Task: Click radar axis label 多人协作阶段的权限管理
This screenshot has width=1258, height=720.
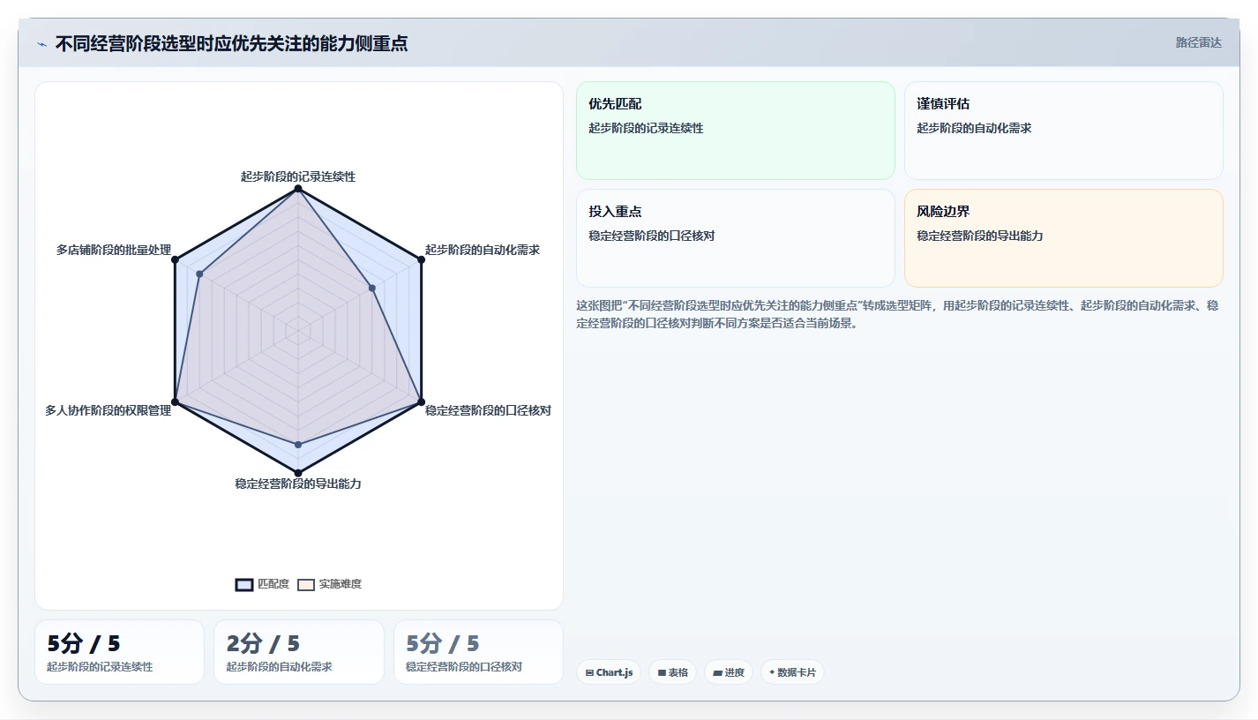Action: 109,410
